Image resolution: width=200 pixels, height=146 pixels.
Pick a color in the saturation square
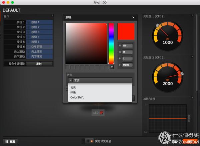tap(86, 43)
